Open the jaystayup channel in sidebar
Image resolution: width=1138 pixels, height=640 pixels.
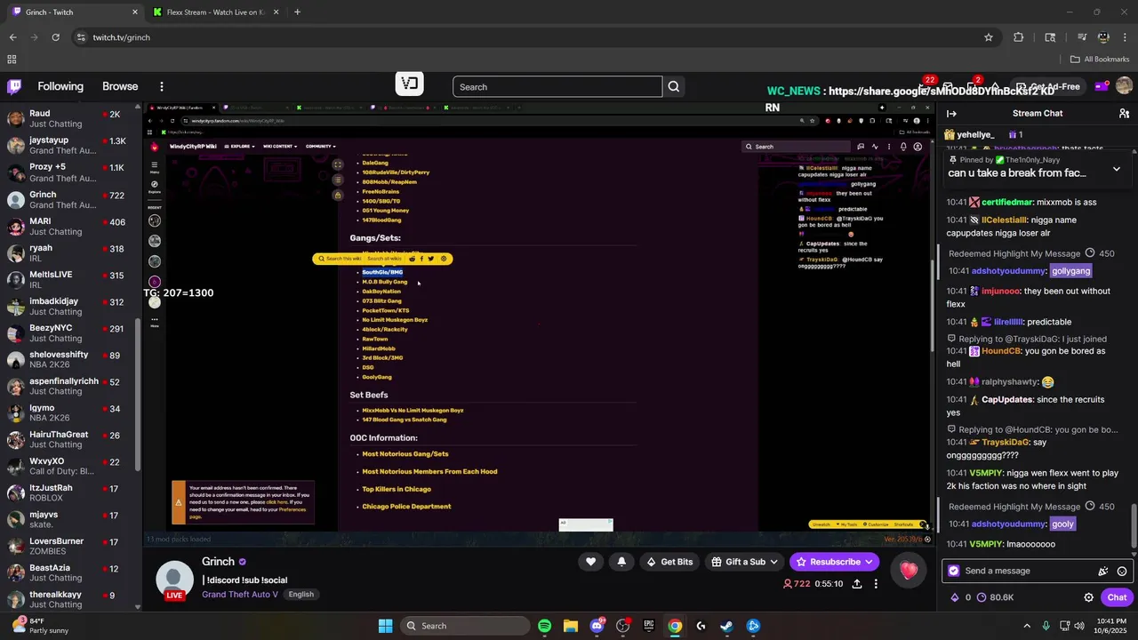tap(68, 146)
